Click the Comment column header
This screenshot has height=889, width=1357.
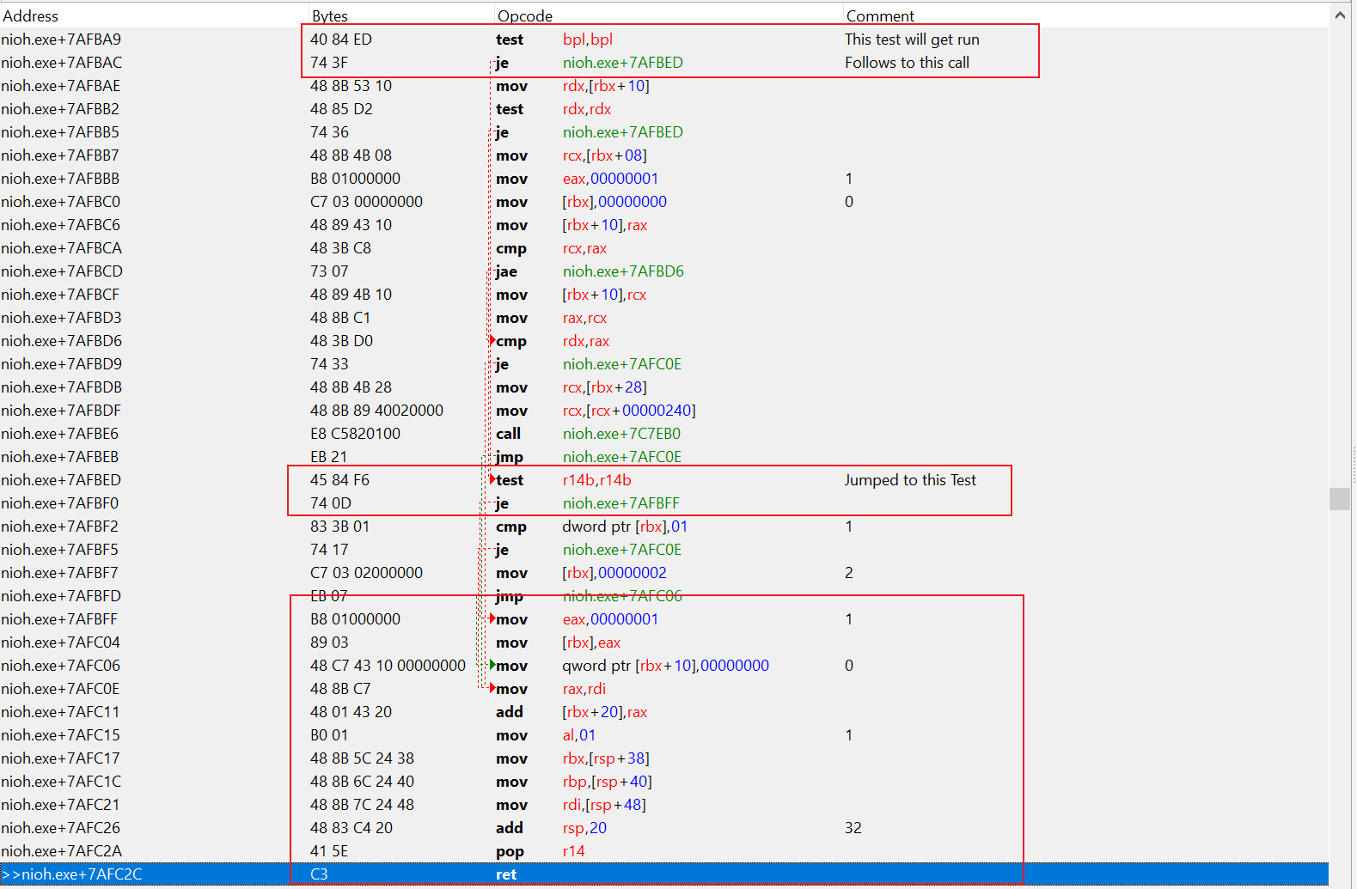880,16
